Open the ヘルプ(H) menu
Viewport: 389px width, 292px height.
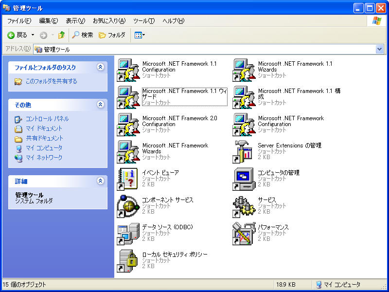(174, 21)
